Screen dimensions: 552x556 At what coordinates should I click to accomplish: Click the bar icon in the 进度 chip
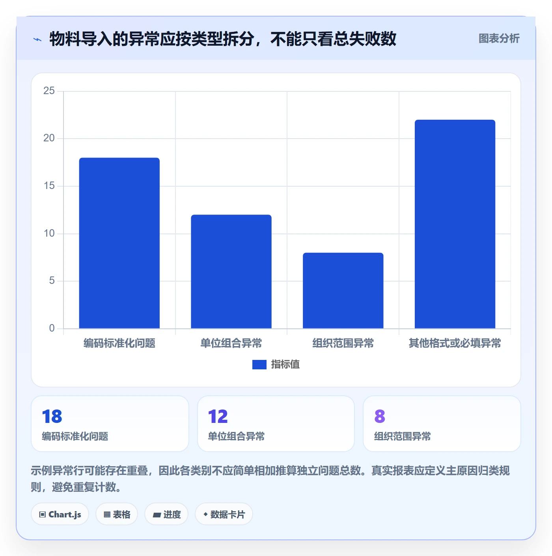pos(157,515)
